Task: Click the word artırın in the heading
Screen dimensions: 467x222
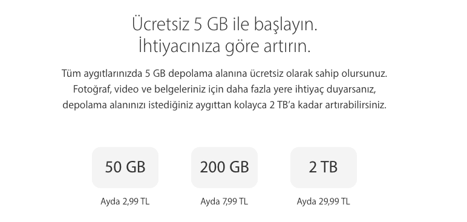Action: pyautogui.click(x=287, y=46)
